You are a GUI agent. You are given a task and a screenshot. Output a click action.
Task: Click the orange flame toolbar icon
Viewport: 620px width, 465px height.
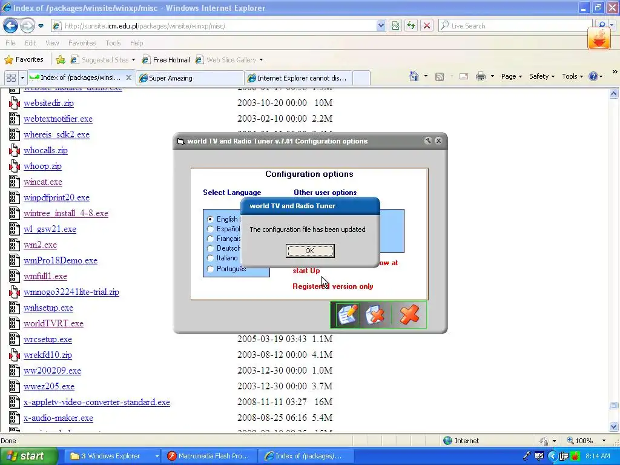599,39
